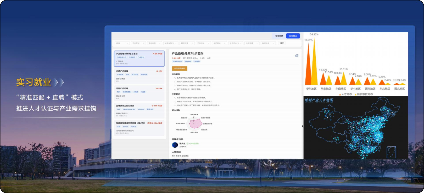Open the 园林景观主创设计师 job listing
This screenshot has width=424, height=193.
pos(139,110)
